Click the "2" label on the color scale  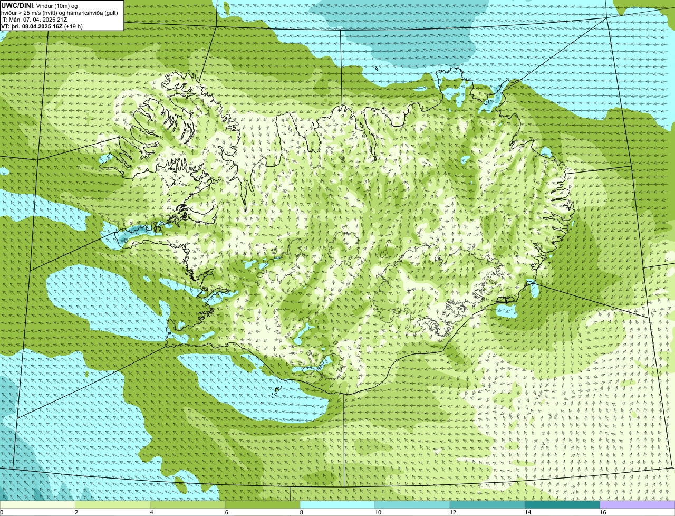click(x=76, y=512)
